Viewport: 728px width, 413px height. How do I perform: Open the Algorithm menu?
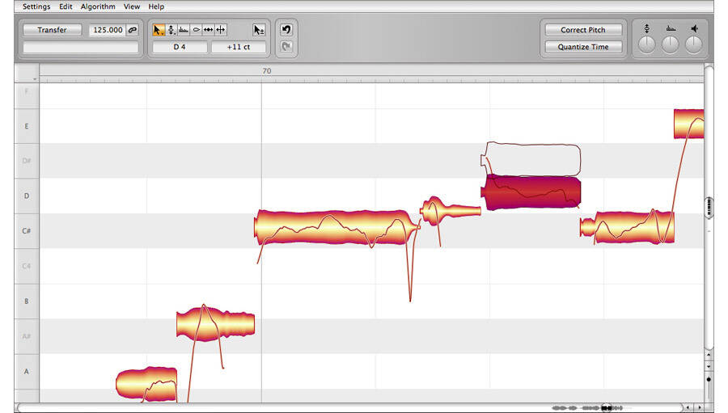coord(98,6)
